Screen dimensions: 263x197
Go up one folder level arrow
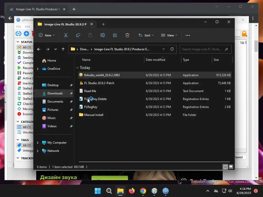63,49
